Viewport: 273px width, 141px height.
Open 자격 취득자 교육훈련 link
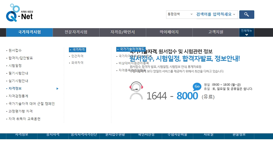(25, 119)
